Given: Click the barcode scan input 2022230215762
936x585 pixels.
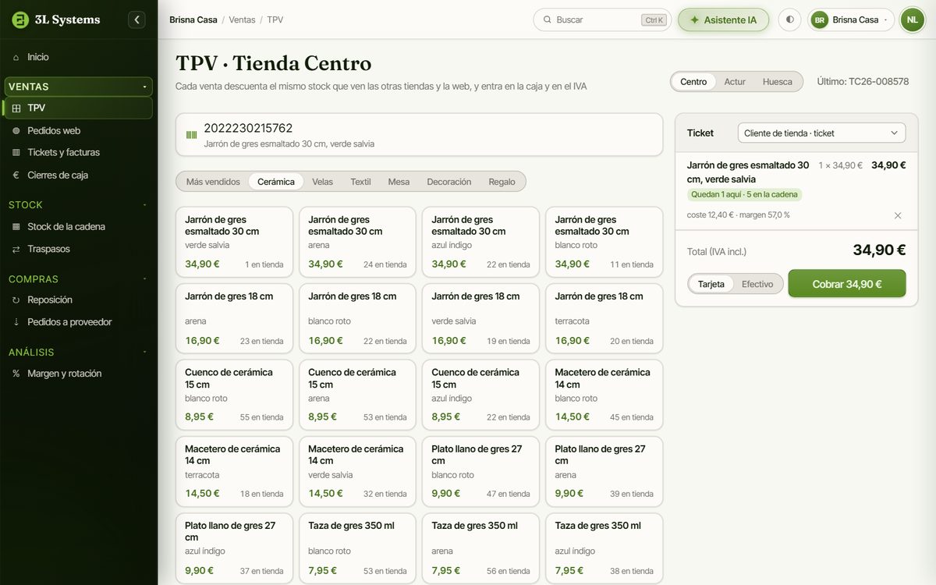Looking at the screenshot, I should (419, 135).
